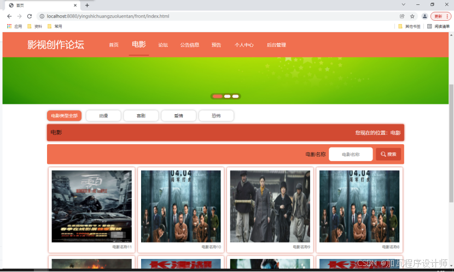Click the scrollbar up arrow
Viewport: 454px width, 272px height.
pos(451,35)
